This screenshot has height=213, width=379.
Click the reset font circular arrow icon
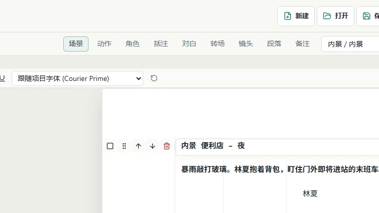click(154, 78)
